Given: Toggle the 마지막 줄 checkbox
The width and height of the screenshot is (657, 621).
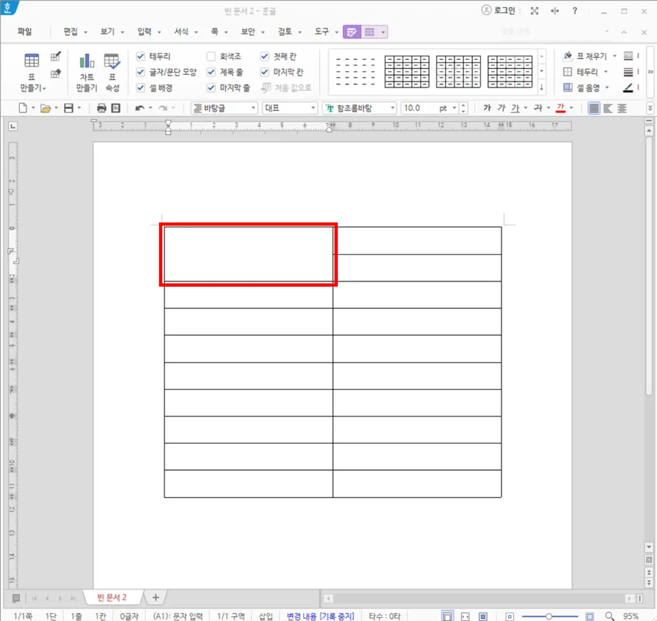Looking at the screenshot, I should tap(211, 88).
